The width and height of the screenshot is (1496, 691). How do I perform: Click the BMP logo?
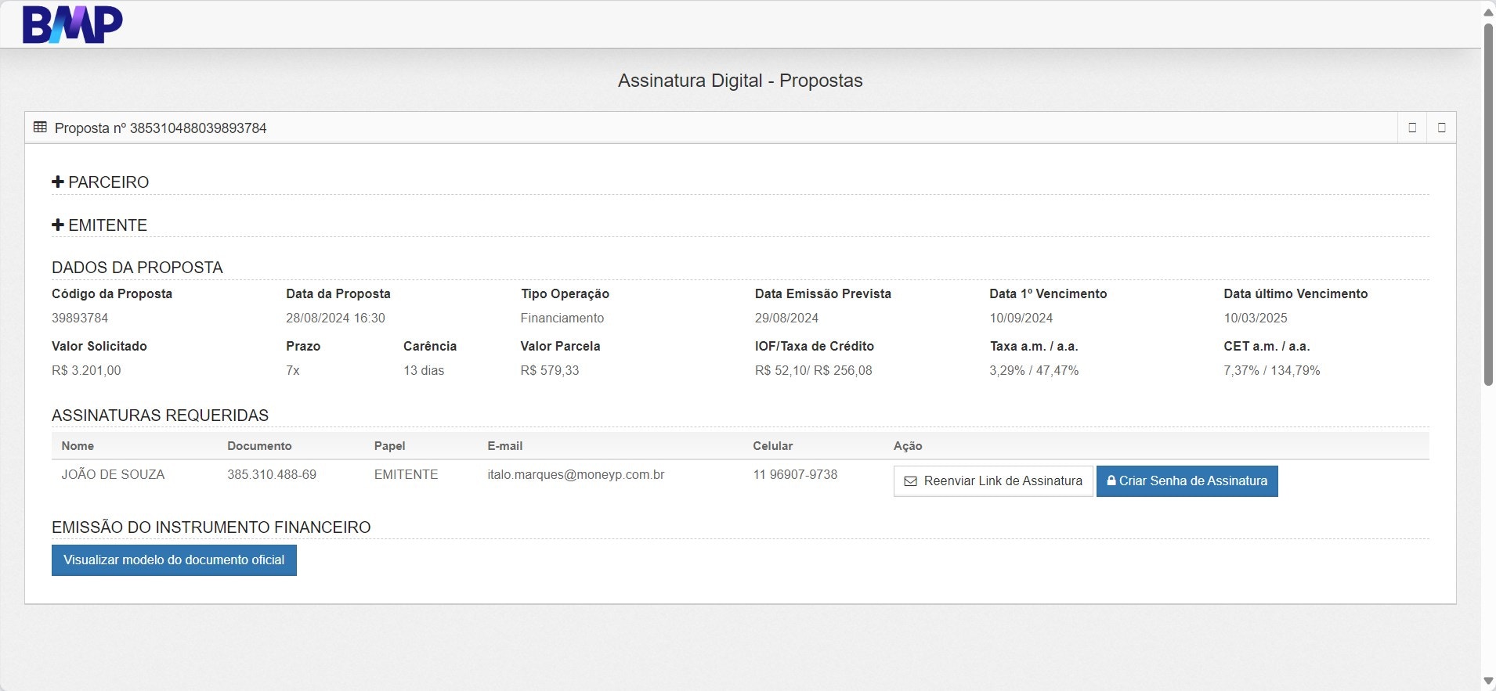click(72, 24)
